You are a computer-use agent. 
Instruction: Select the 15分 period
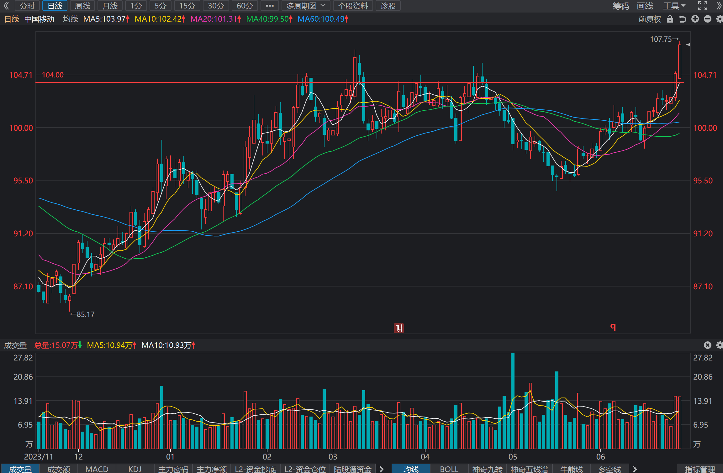[x=187, y=6]
